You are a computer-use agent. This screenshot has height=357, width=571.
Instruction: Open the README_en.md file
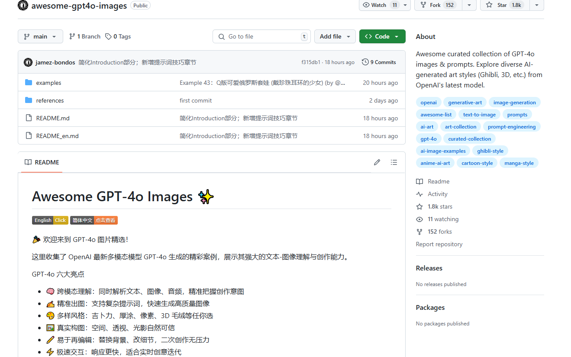(x=58, y=136)
